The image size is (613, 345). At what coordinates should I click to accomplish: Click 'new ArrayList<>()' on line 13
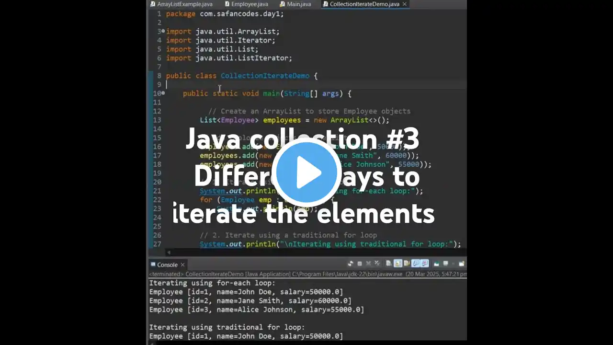coord(350,120)
